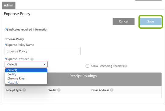Click the Email Address help icon
The width and height of the screenshot is (165, 111).
[112, 90]
